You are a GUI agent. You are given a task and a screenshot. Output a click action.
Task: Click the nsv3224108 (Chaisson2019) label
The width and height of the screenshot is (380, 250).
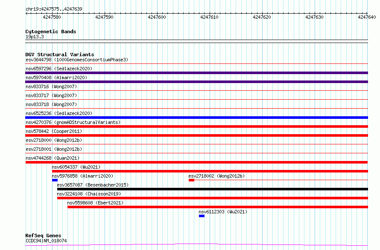[x=89, y=194]
